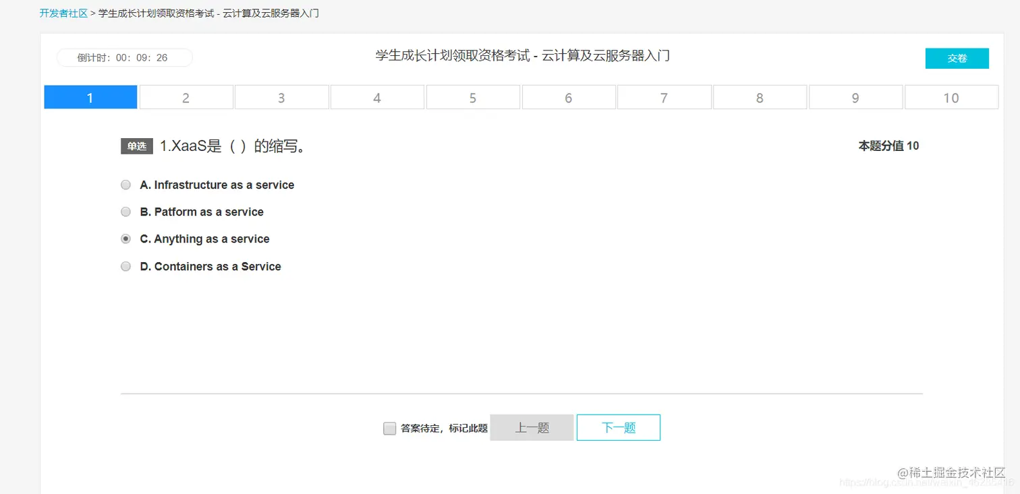Select option B "Patform as a service"
The image size is (1020, 494).
coord(125,212)
